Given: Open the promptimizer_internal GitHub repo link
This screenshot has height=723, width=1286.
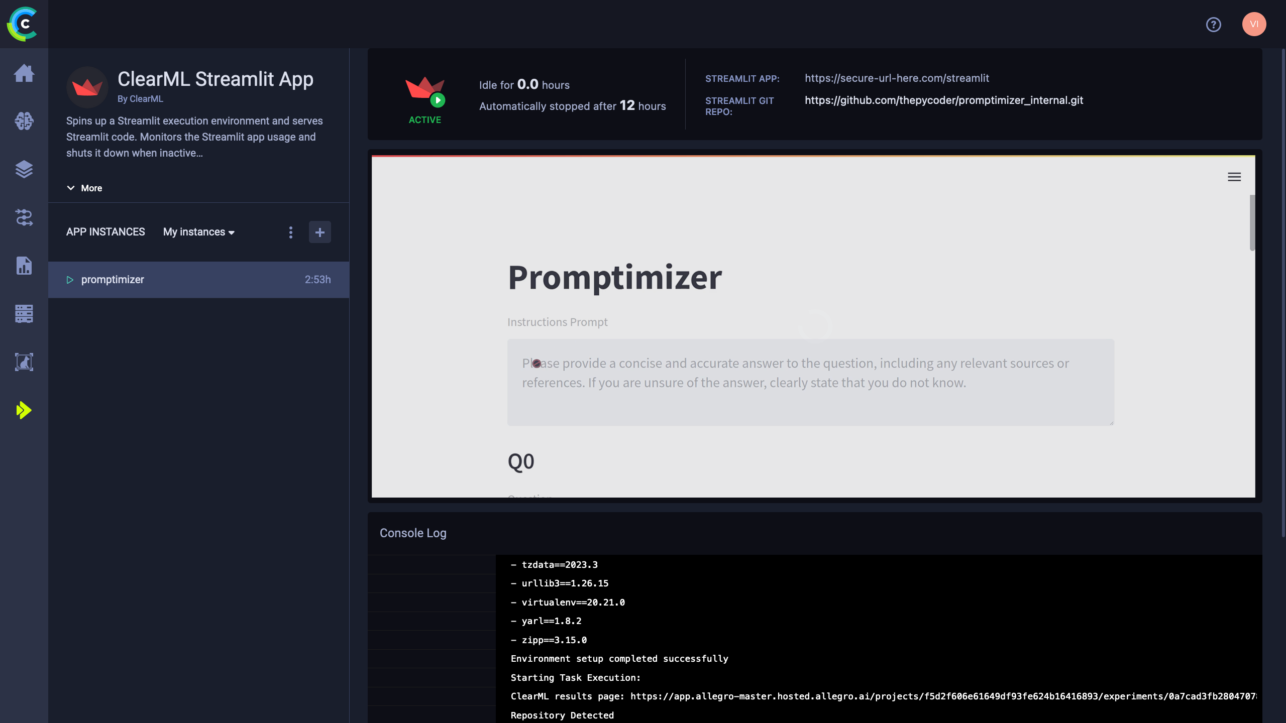Looking at the screenshot, I should pos(944,100).
